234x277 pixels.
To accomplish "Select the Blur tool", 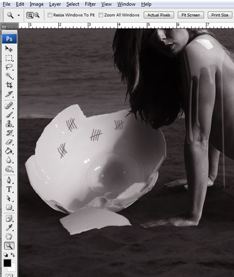I will [x=9, y=160].
